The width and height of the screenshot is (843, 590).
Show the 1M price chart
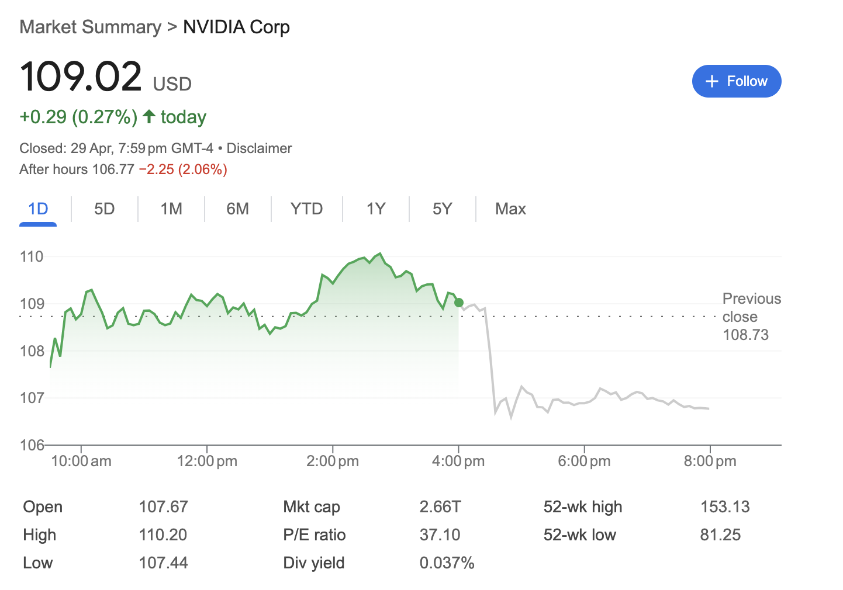pyautogui.click(x=171, y=209)
